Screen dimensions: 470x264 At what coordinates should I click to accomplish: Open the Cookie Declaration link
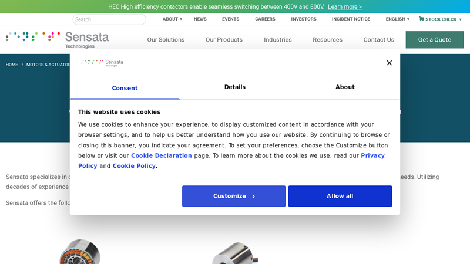(x=161, y=156)
